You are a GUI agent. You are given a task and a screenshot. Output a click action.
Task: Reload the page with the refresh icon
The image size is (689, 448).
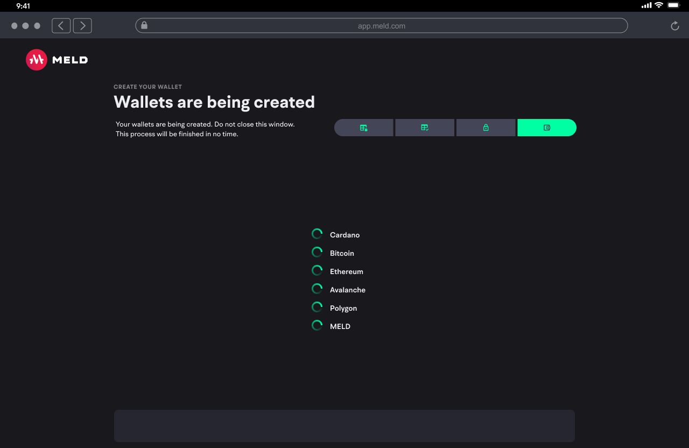[x=675, y=26]
